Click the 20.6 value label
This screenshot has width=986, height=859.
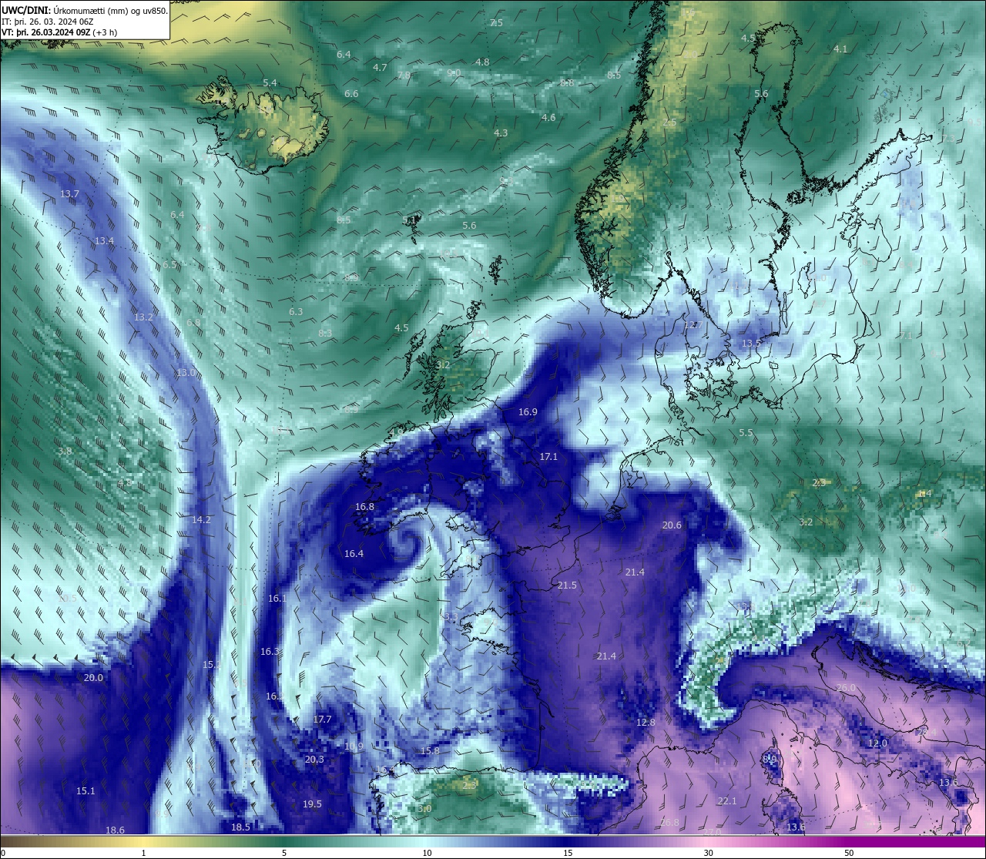coord(672,525)
